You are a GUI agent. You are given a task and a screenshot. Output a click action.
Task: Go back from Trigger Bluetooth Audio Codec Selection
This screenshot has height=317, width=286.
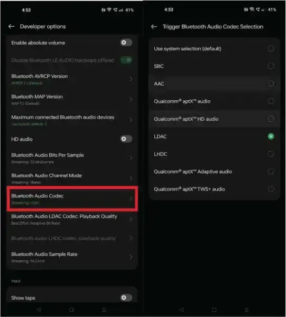tap(154, 26)
